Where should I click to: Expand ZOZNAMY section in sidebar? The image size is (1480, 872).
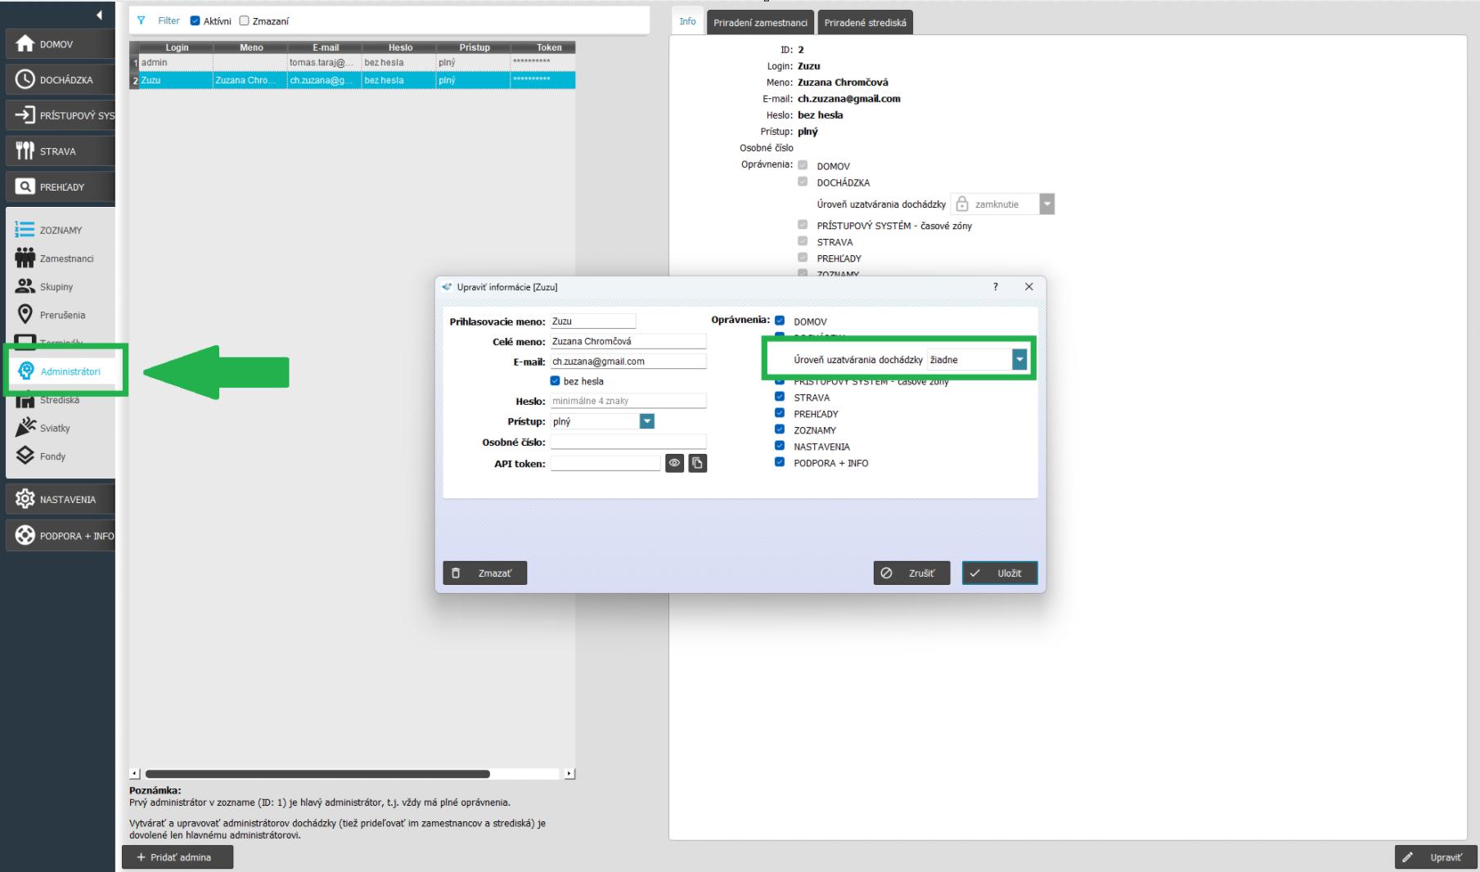pos(61,231)
